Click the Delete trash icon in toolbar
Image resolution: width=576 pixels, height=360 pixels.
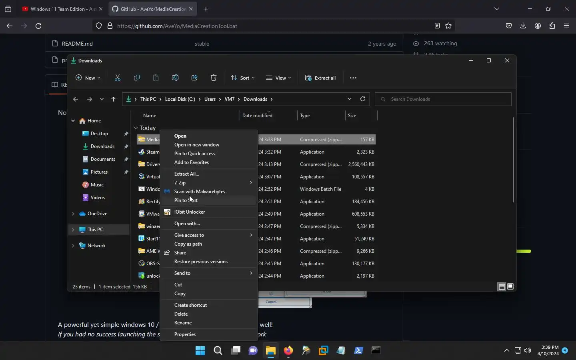214,78
